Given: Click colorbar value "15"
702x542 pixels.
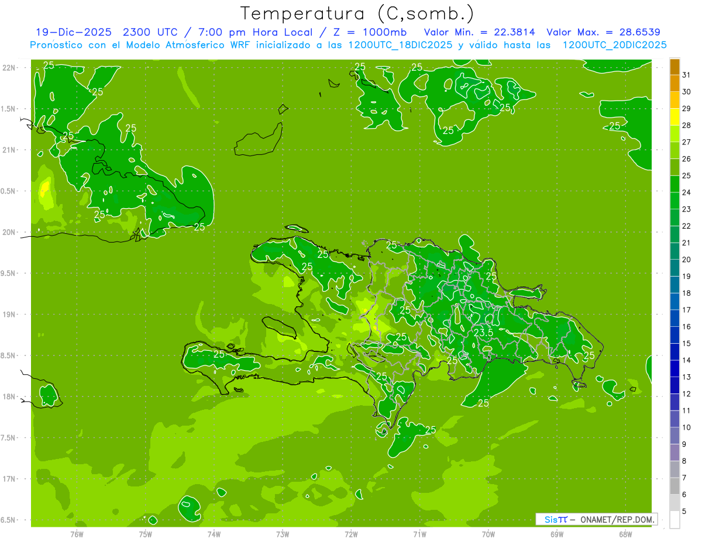Looking at the screenshot, I should [x=687, y=343].
